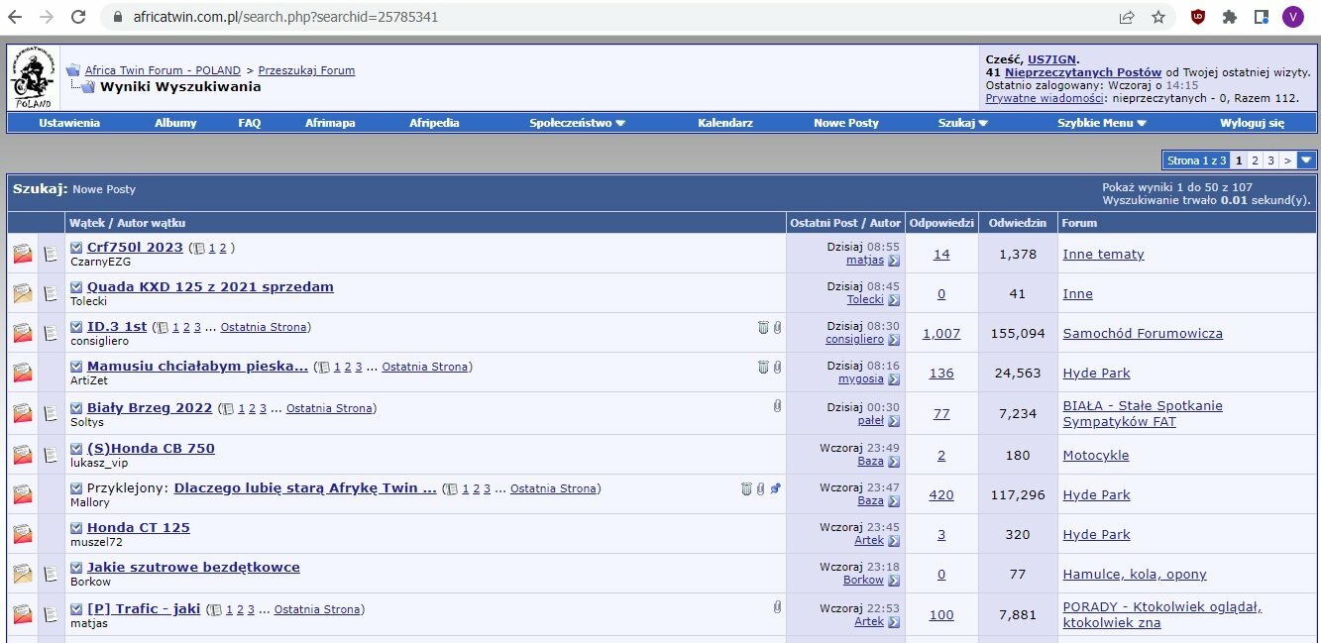Image resolution: width=1321 pixels, height=643 pixels.
Task: Click the paperclip attachment icon in Biały Brzeg row
Action: click(777, 405)
